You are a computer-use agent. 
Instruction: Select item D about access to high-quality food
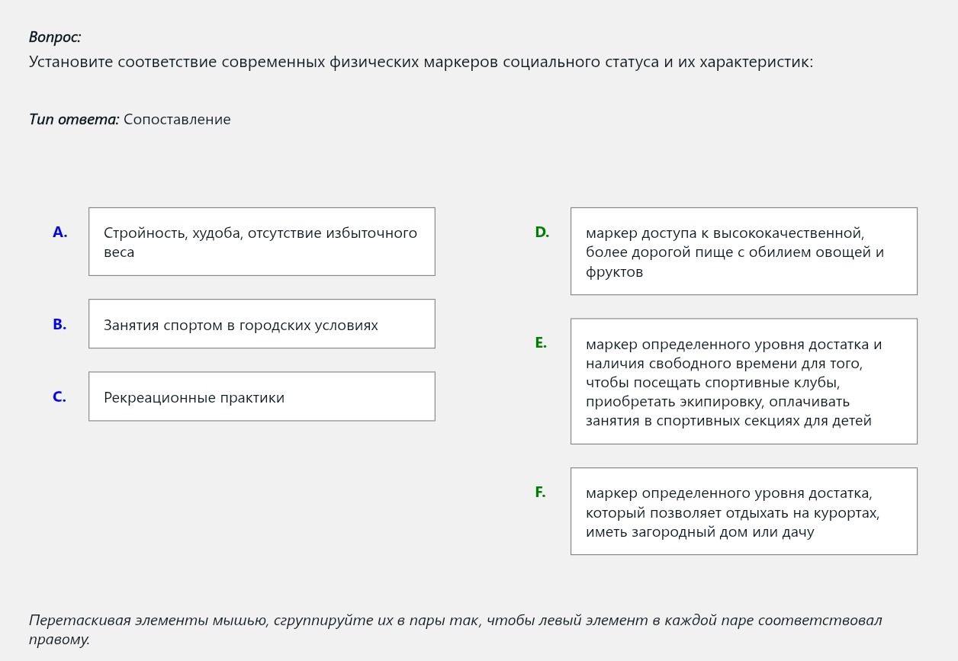point(744,252)
